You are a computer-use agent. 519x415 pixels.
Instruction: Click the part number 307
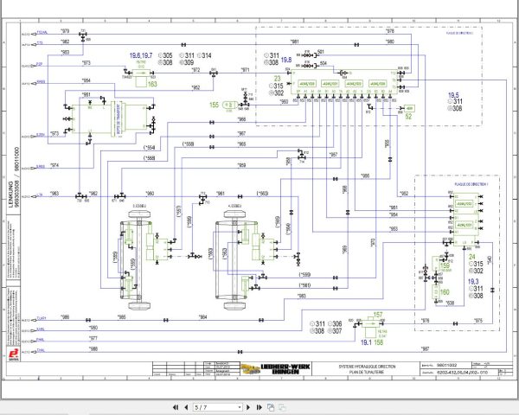pyautogui.click(x=337, y=330)
